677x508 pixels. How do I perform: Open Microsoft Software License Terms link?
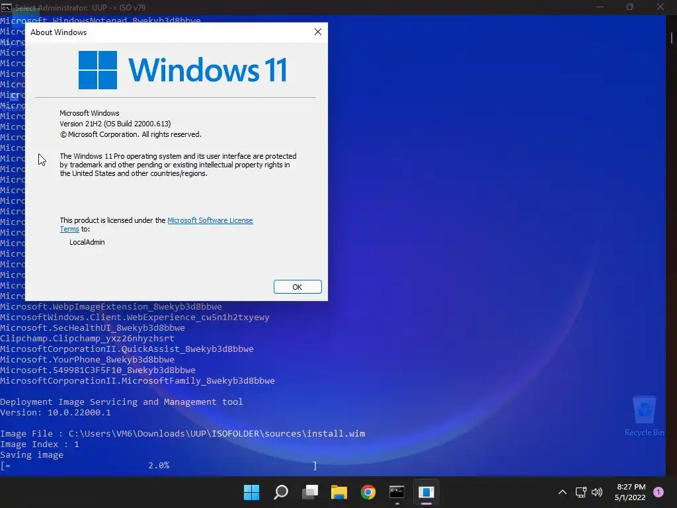pyautogui.click(x=210, y=220)
